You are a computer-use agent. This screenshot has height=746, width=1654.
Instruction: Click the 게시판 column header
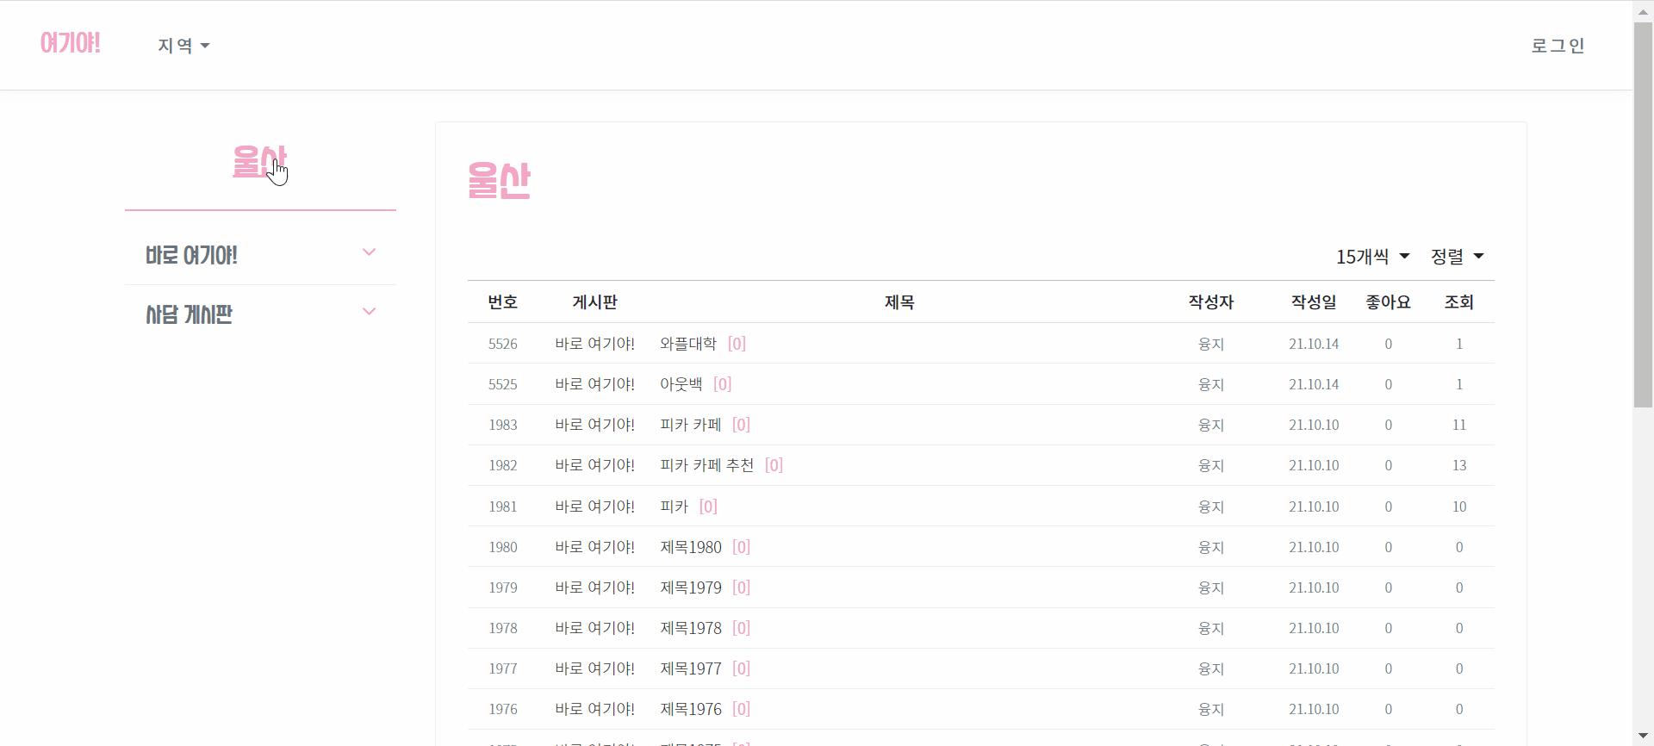594,302
